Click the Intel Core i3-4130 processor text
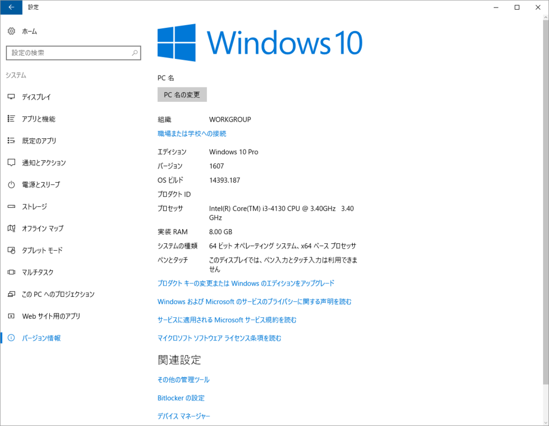This screenshot has height=426, width=549. tap(281, 213)
